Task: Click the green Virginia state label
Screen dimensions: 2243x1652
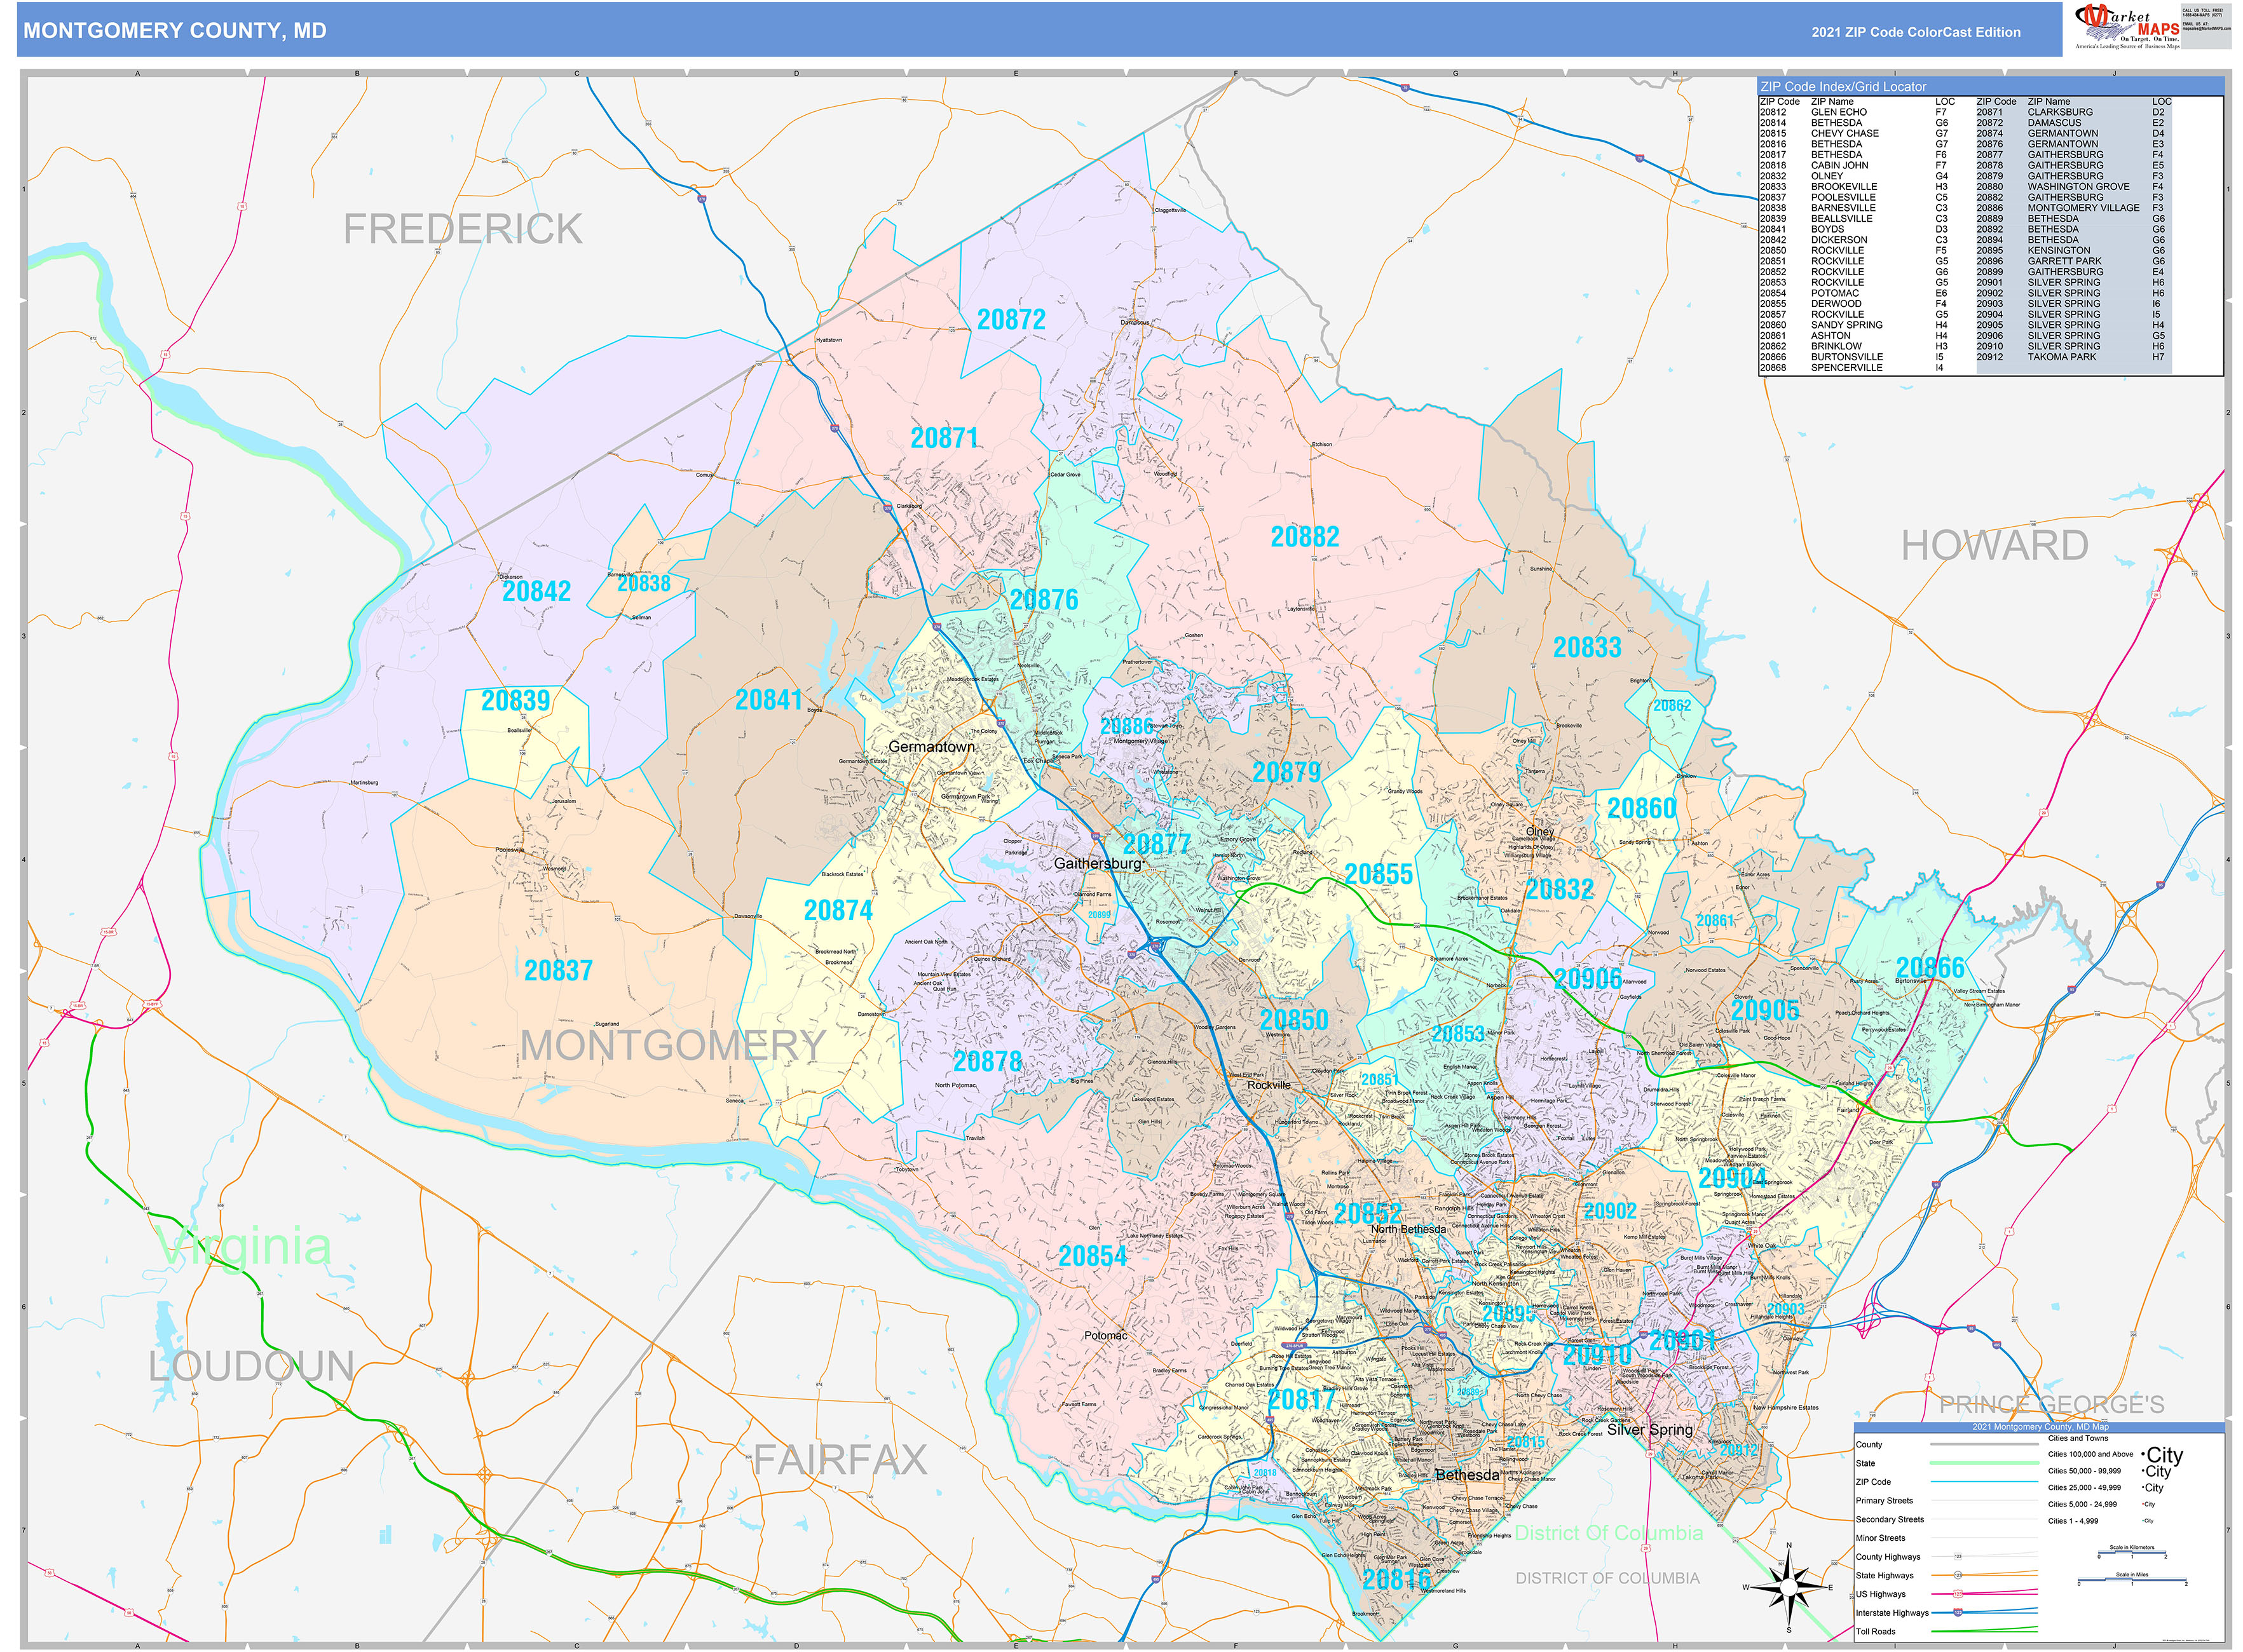Action: 244,1247
